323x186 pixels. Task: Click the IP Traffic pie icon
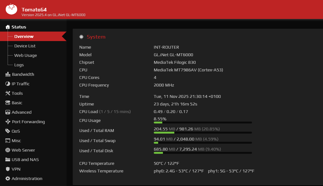pyautogui.click(x=8, y=84)
